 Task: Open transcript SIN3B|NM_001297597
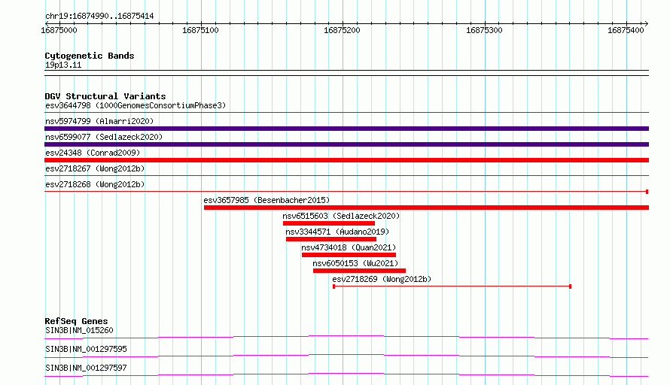86,368
